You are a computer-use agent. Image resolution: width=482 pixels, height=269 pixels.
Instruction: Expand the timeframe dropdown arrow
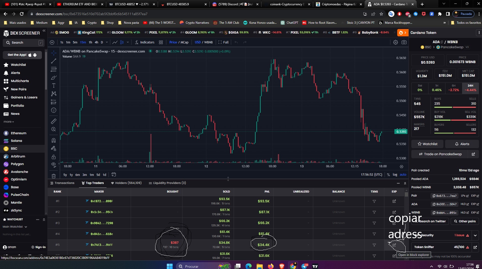tap(107, 42)
